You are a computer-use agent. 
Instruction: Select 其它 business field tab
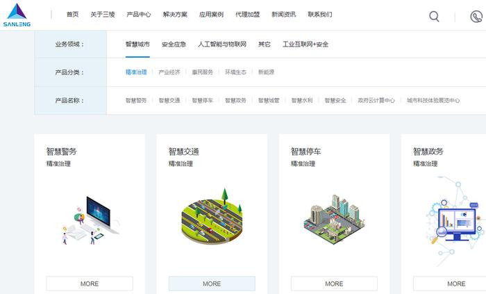click(x=265, y=44)
